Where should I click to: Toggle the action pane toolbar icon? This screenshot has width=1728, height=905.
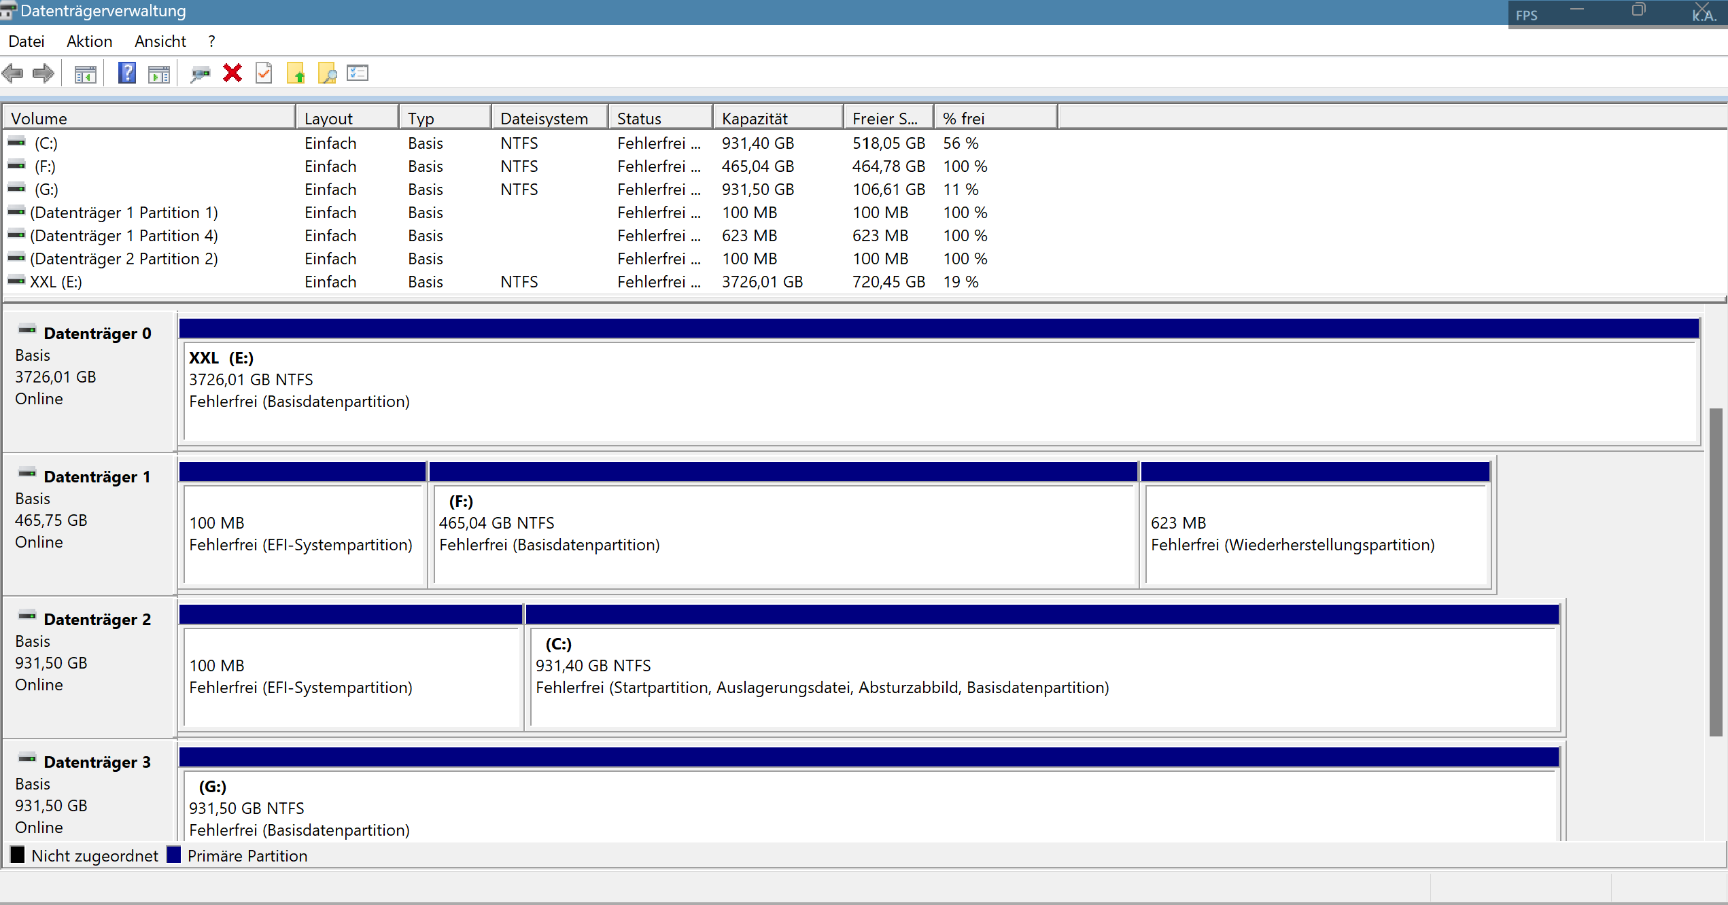click(x=159, y=73)
